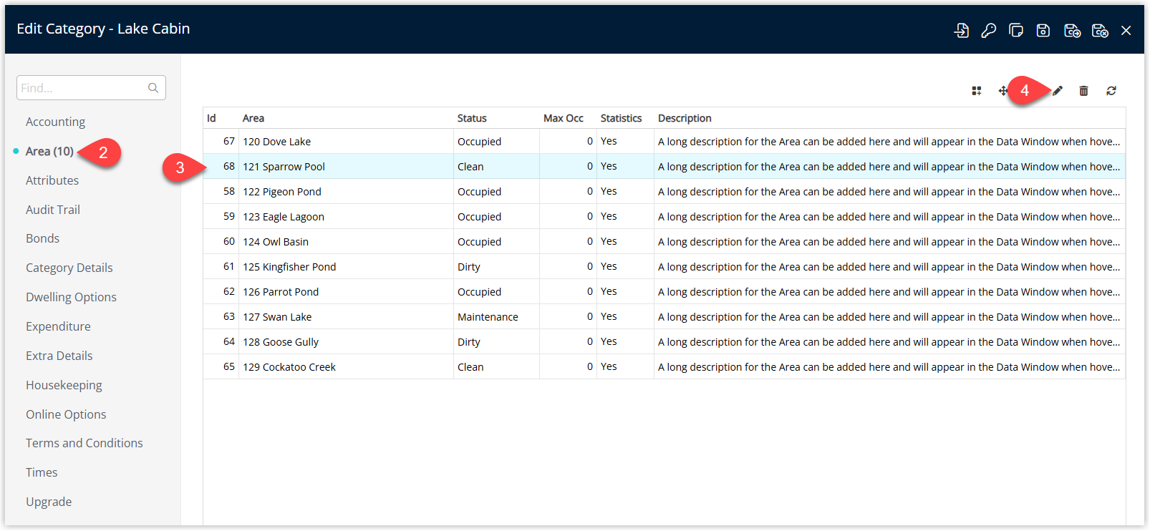This screenshot has width=1150, height=531.
Task: Select Area (10) in sidebar
Action: pyautogui.click(x=49, y=151)
